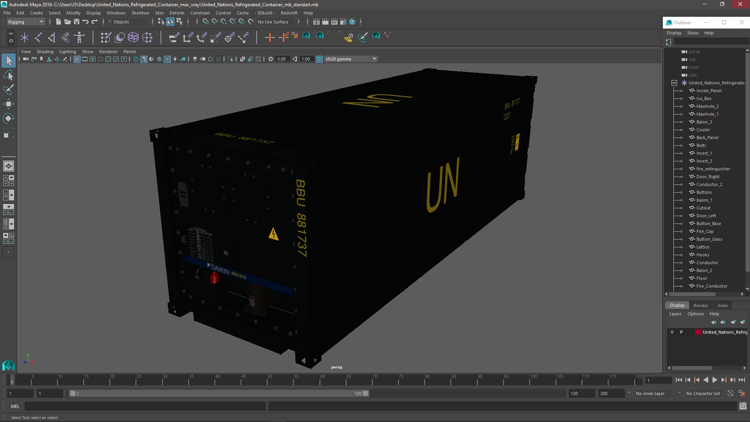
Task: Toggle layer visibility V box
Action: click(672, 332)
